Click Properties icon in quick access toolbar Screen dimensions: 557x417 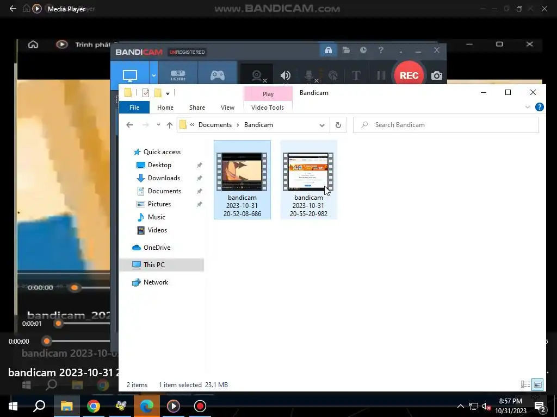click(x=146, y=93)
